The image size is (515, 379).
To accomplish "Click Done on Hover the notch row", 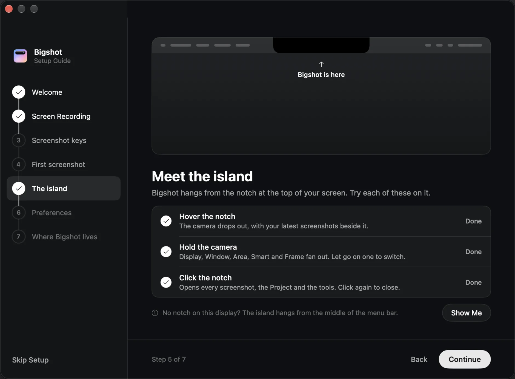I will (x=473, y=221).
